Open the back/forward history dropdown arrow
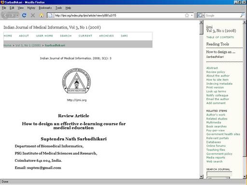 click(x=17, y=15)
